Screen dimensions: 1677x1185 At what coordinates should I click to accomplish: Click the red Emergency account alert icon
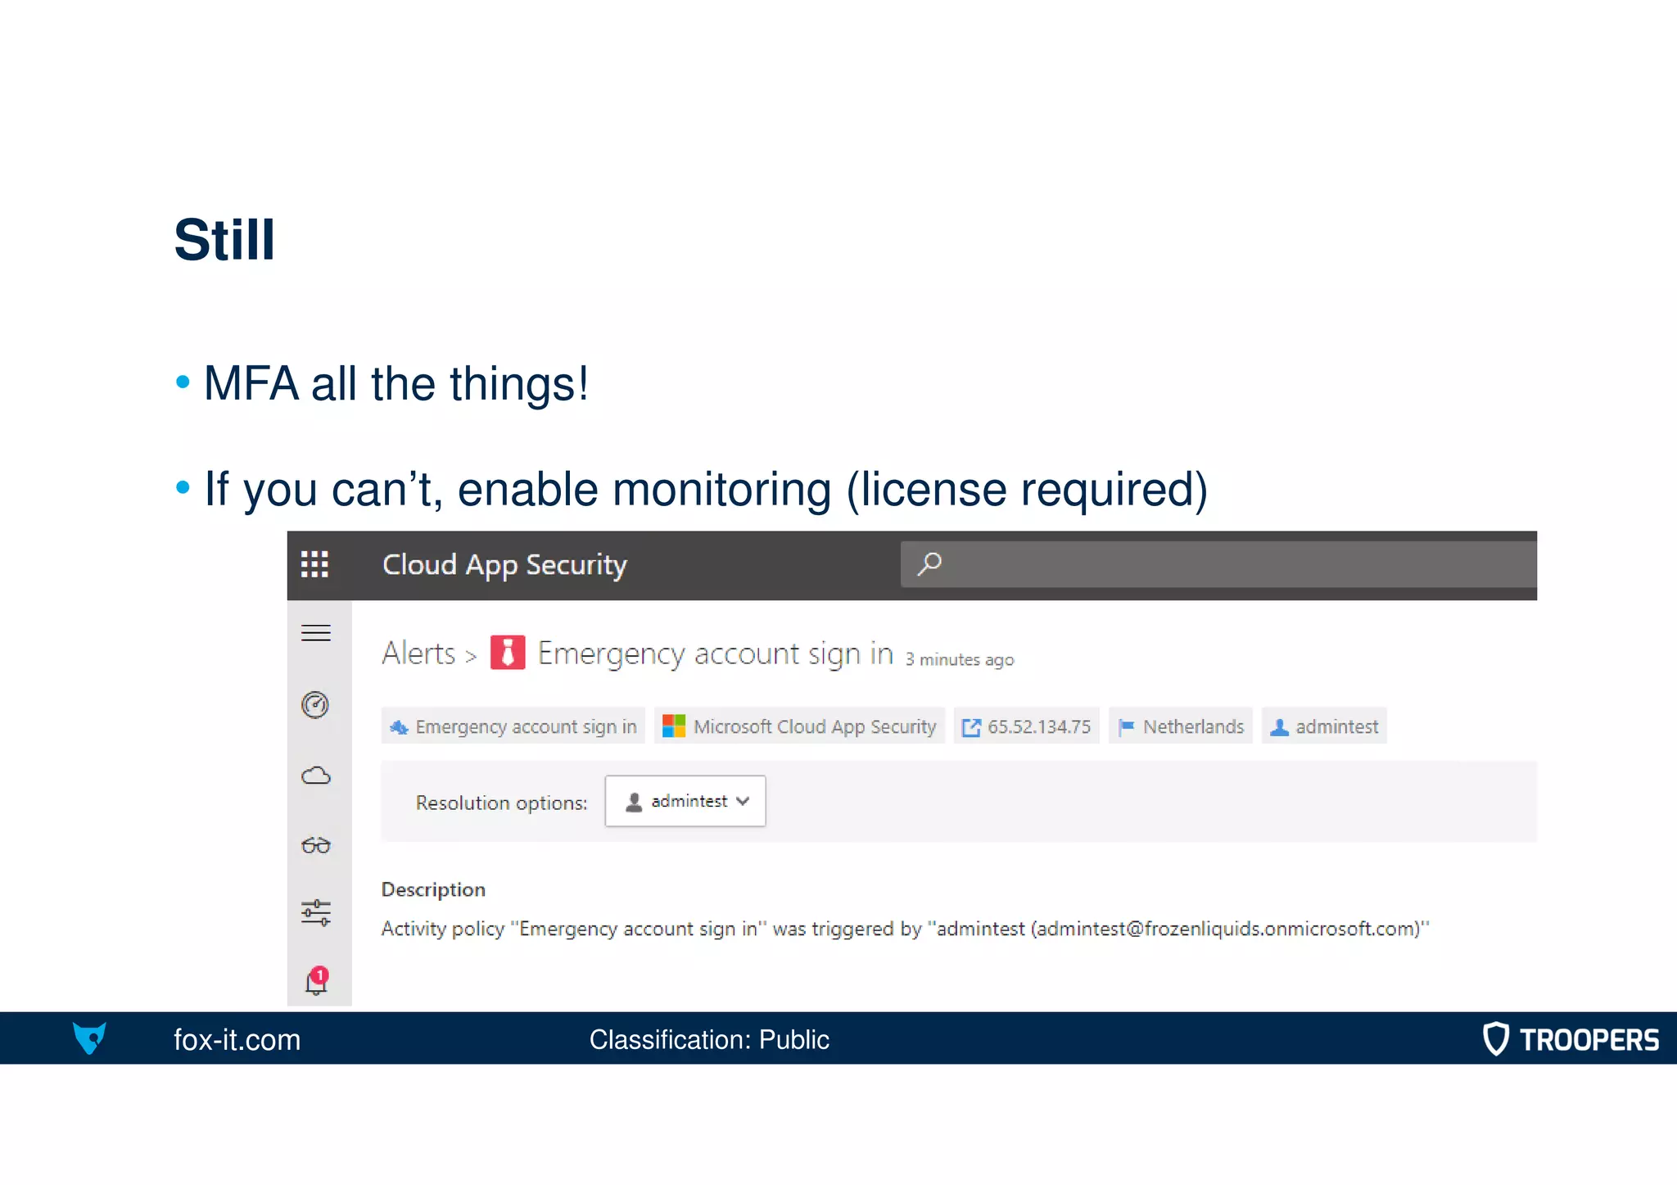508,653
